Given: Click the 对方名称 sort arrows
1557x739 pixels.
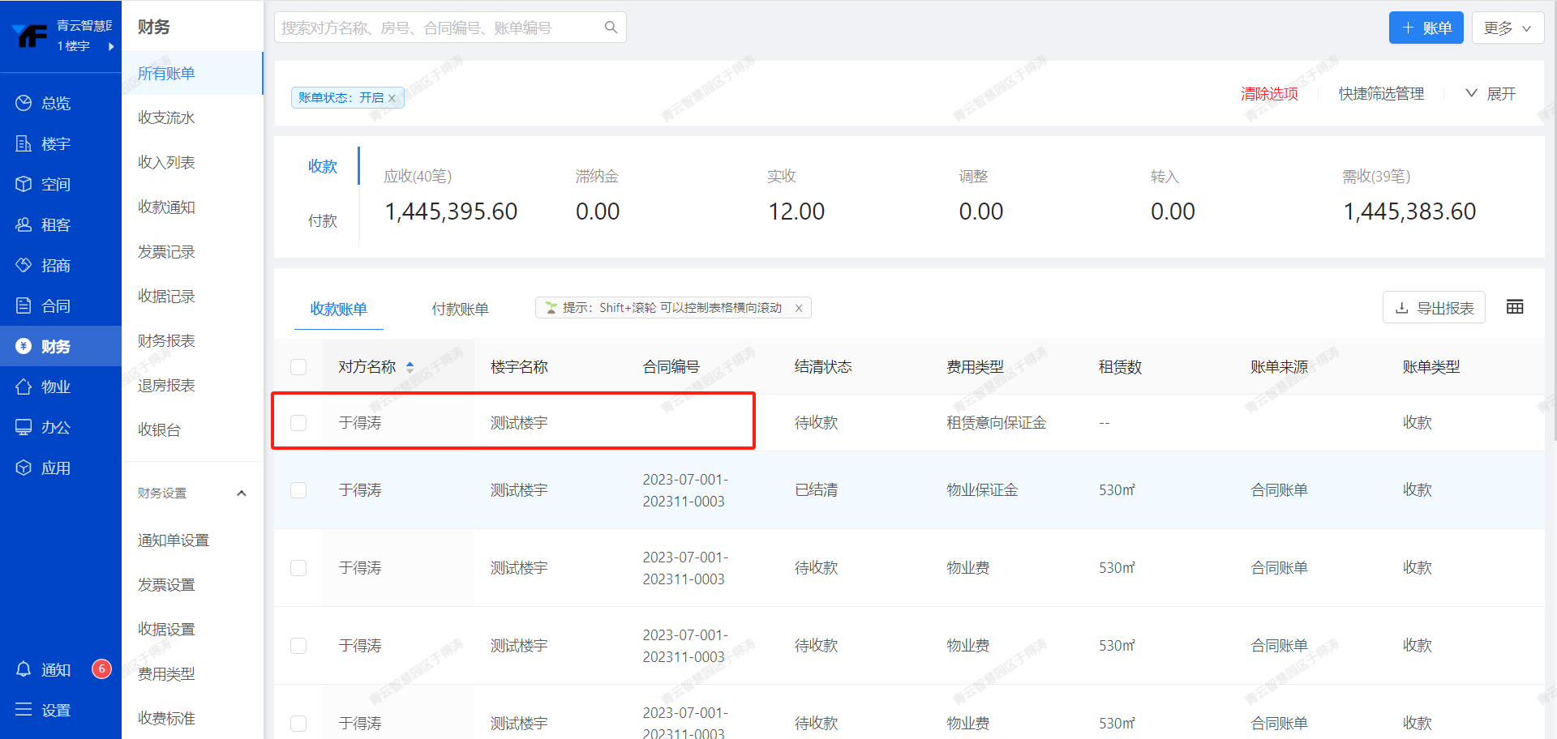Looking at the screenshot, I should pyautogui.click(x=410, y=367).
